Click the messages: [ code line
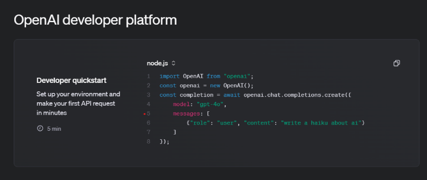 tap(191, 114)
